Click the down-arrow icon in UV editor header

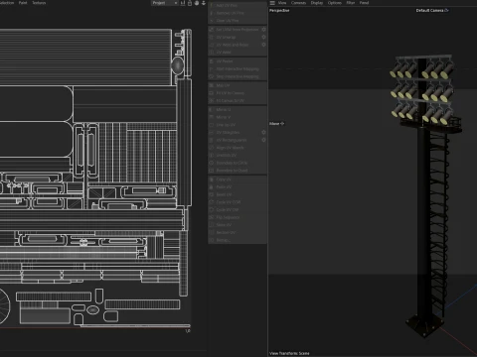(x=204, y=3)
